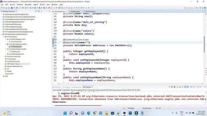Expand the Maven Dependencies node

pos(4,66)
